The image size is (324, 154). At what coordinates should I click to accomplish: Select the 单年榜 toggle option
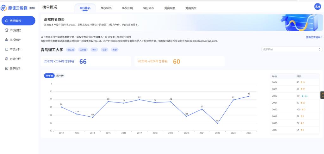click(49, 76)
